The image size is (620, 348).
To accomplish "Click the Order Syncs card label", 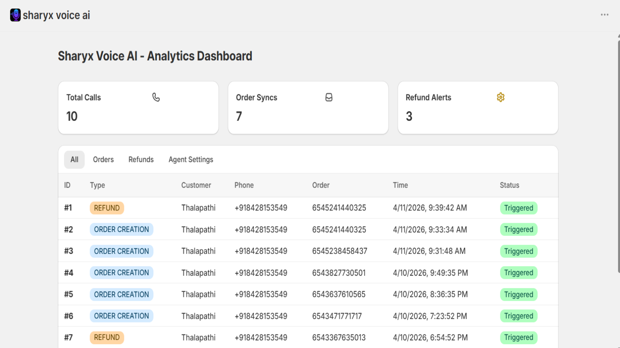I will [x=257, y=97].
